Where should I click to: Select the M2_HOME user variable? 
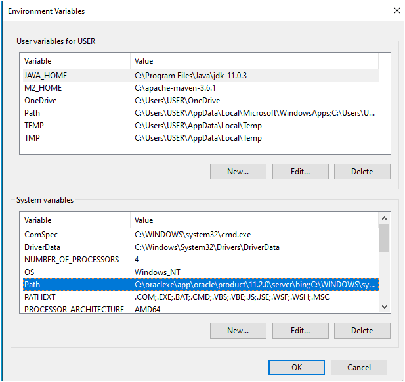(x=43, y=88)
